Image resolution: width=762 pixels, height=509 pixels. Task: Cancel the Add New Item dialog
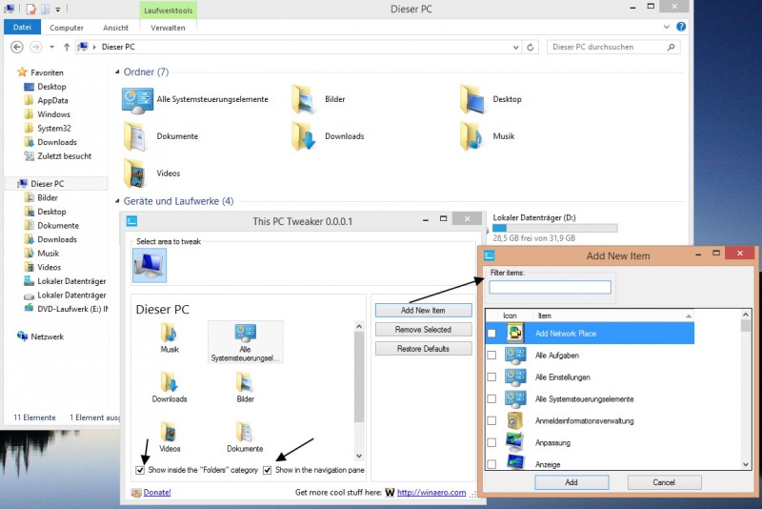point(664,482)
